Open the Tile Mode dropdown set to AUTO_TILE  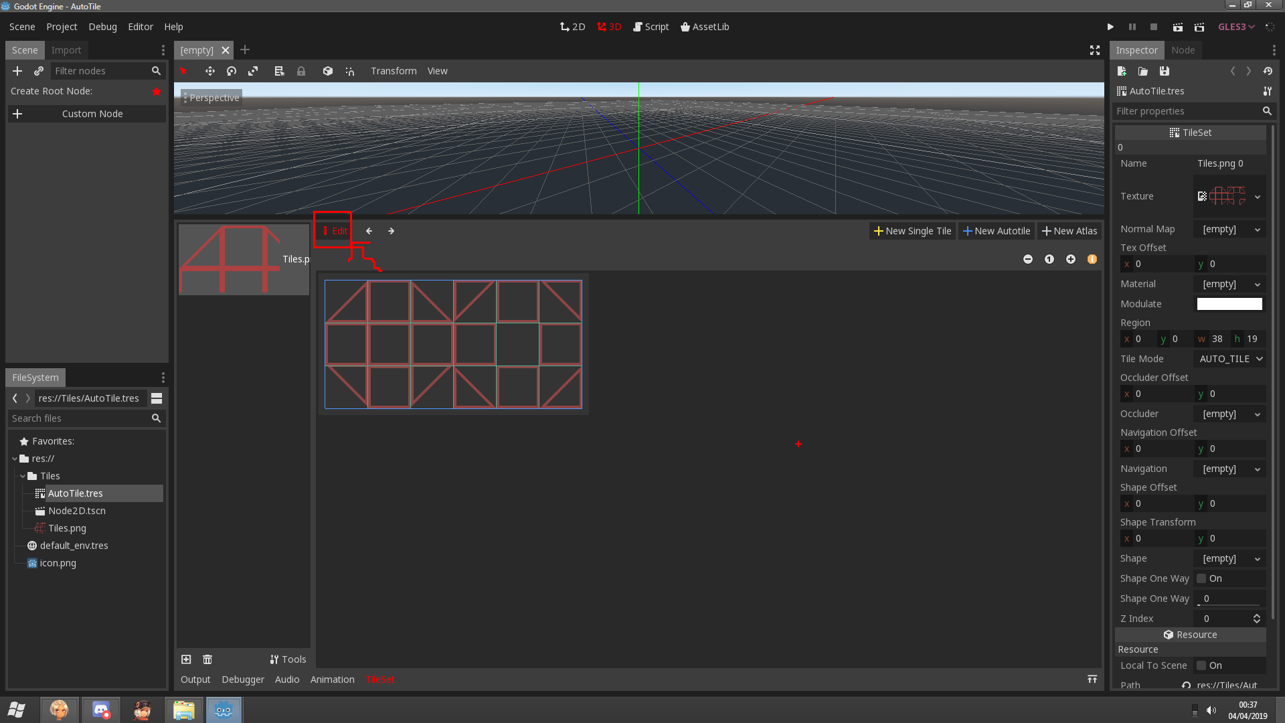[x=1229, y=359]
